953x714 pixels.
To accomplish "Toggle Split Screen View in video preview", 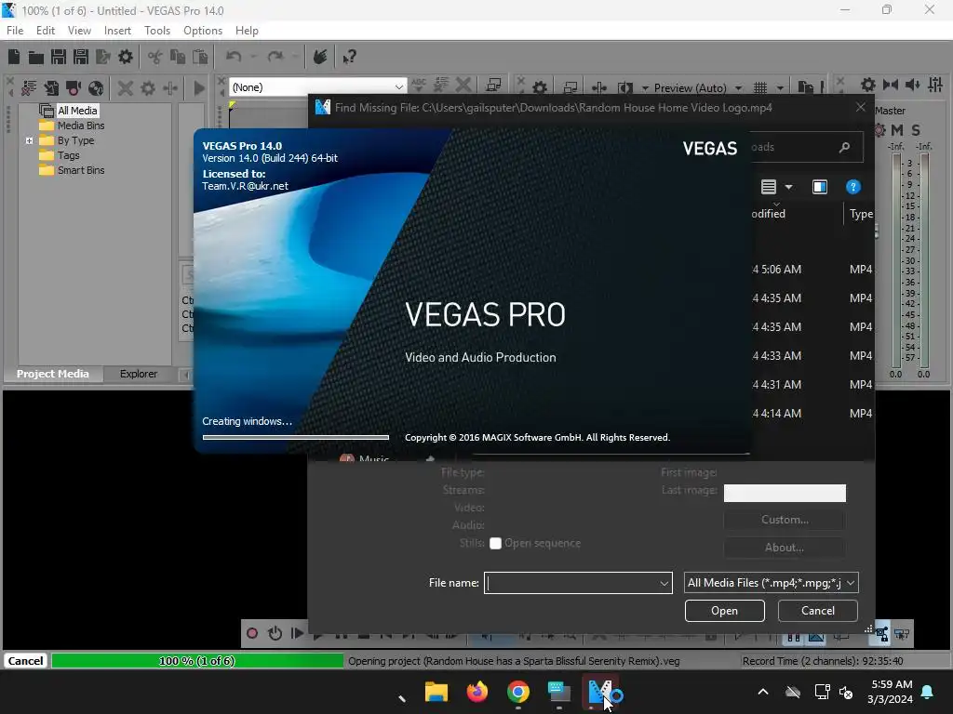I will click(x=624, y=88).
